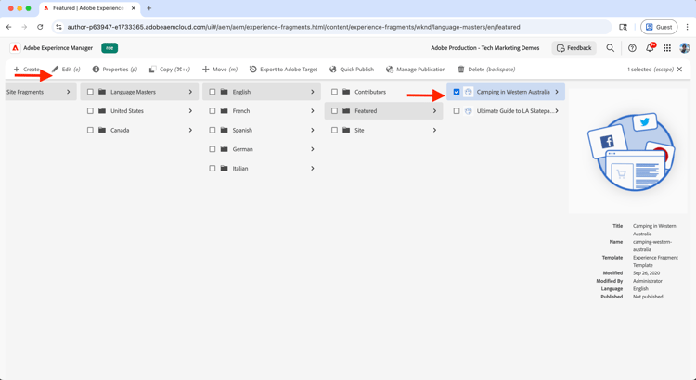The width and height of the screenshot is (696, 380).
Task: Tick the United States checkbox
Action: (90, 111)
